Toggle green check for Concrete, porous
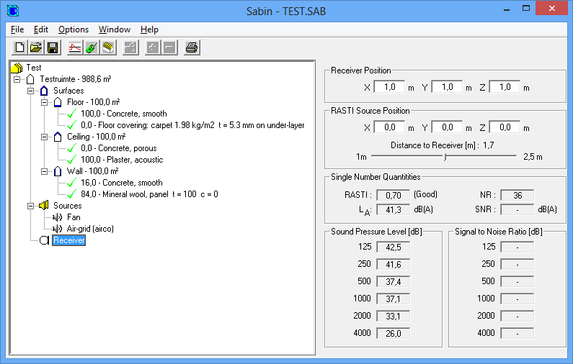The height and width of the screenshot is (364, 573). pos(71,148)
